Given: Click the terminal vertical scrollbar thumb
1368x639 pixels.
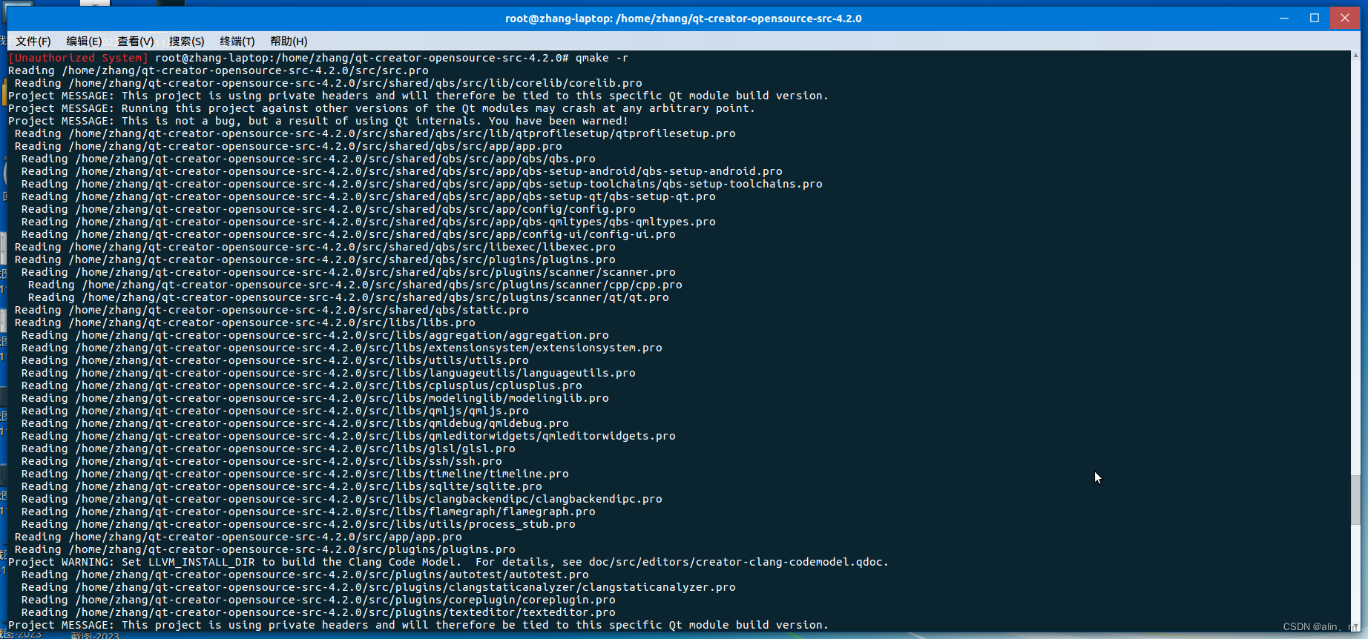Looking at the screenshot, I should pyautogui.click(x=1355, y=500).
